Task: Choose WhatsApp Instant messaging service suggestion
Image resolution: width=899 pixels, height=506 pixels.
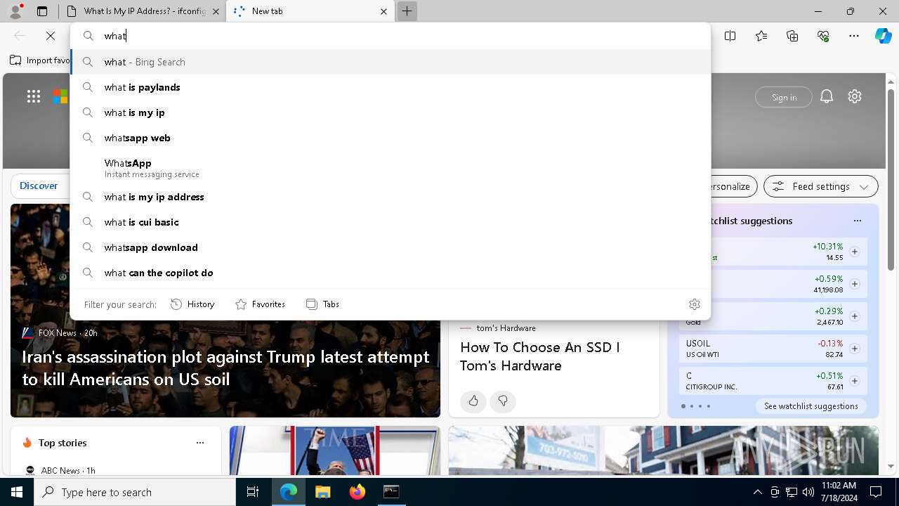Action: [x=391, y=168]
